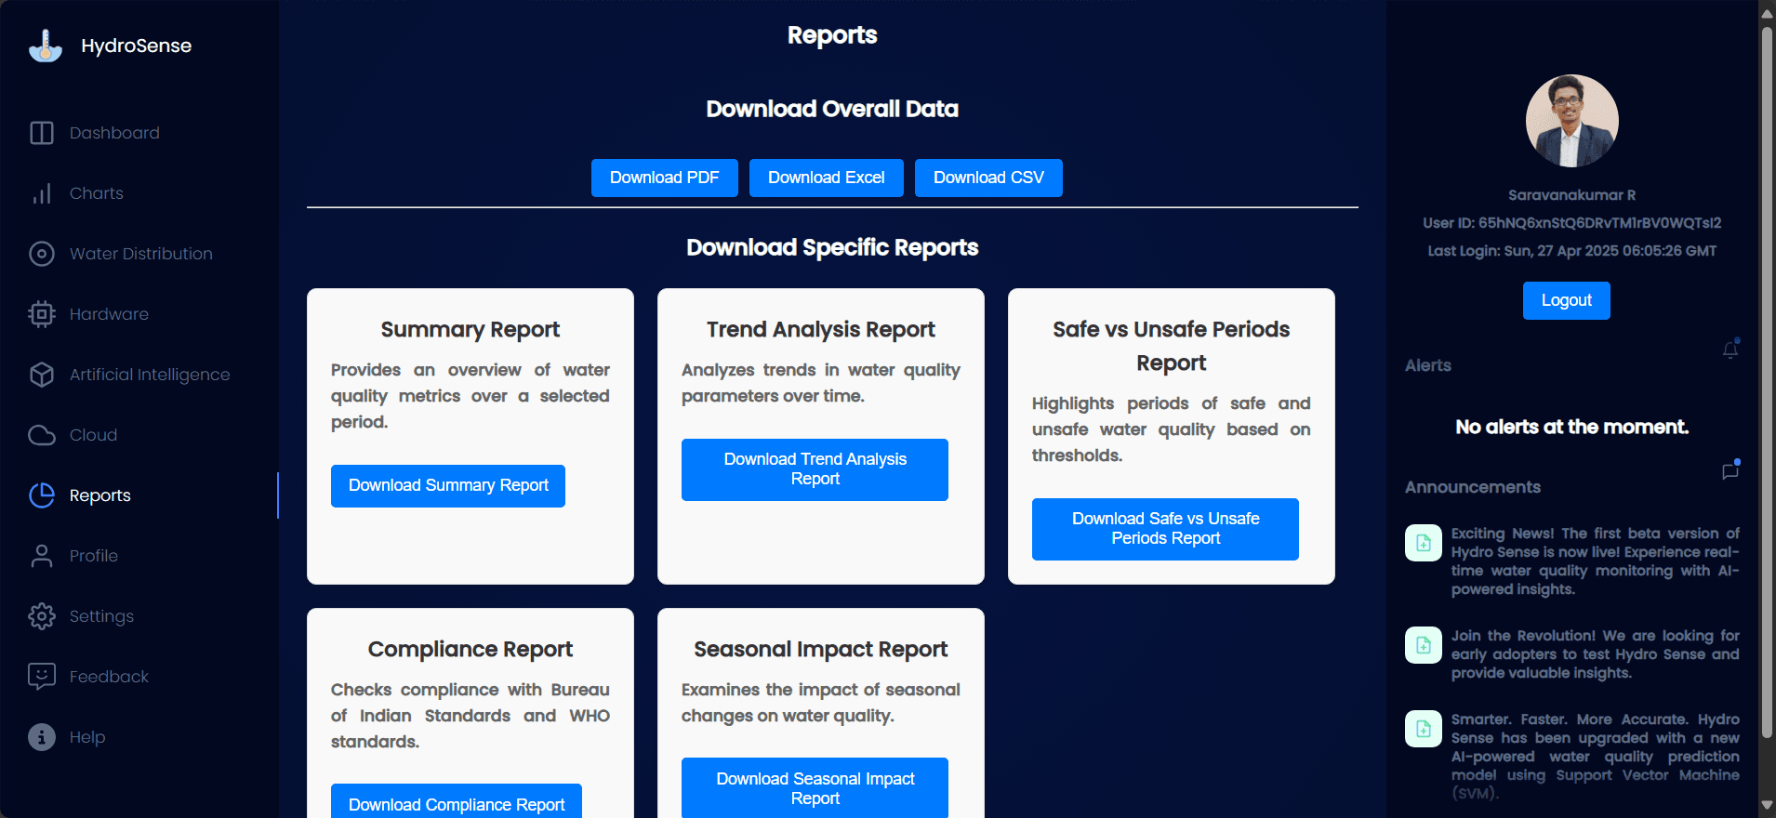Click the Download Excel button

click(x=827, y=178)
